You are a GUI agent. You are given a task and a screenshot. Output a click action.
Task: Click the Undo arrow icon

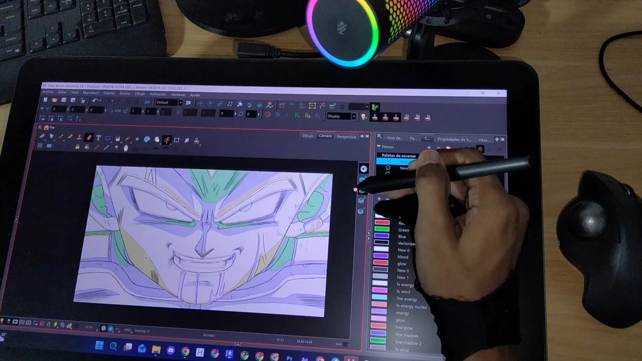click(x=95, y=101)
